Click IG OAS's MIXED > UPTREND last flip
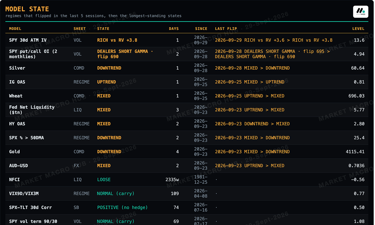Image resolution: width=375 pixels, height=225 pixels. pyautogui.click(x=250, y=82)
